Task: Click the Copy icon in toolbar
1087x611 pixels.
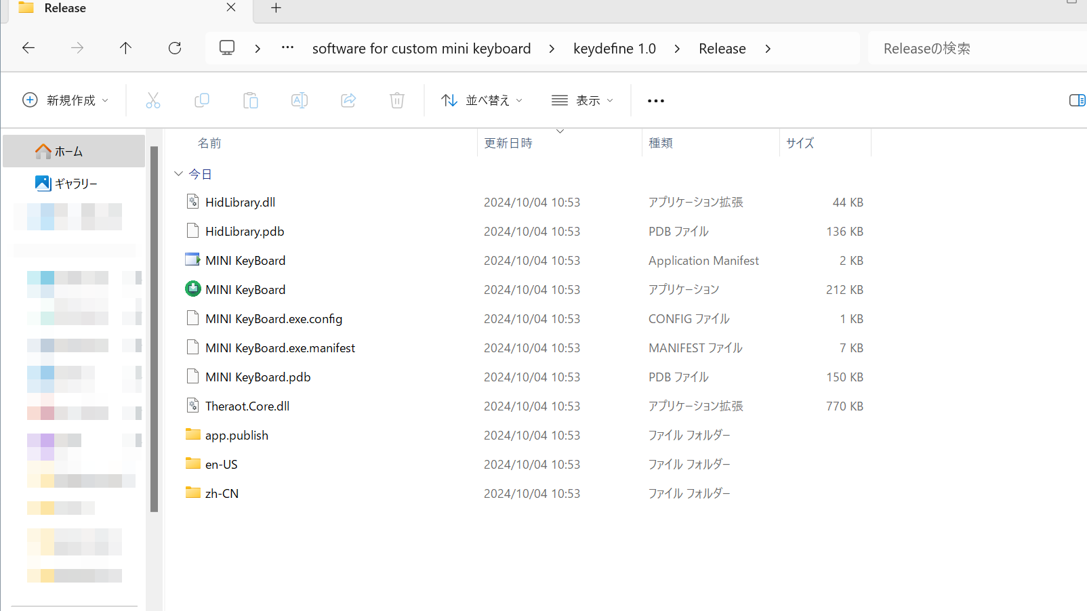Action: pyautogui.click(x=201, y=100)
